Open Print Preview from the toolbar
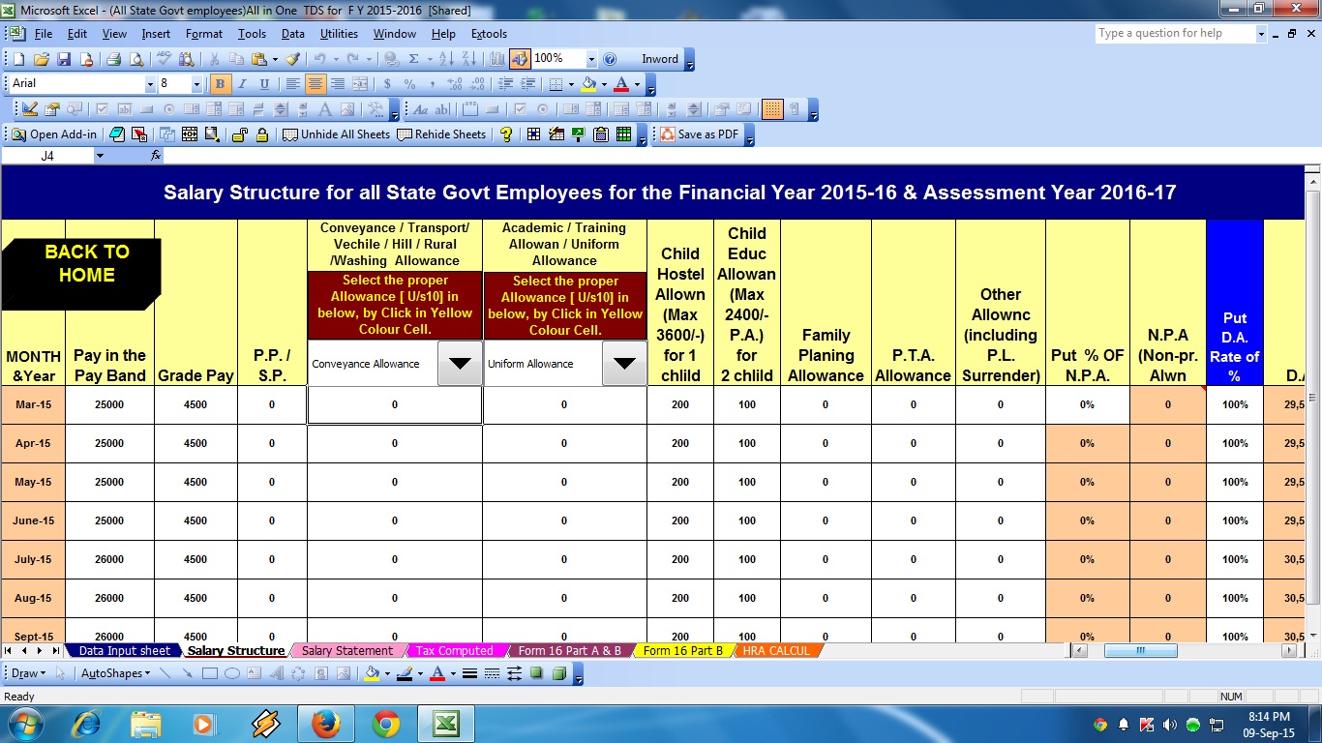Image resolution: width=1322 pixels, height=743 pixels. [x=135, y=59]
